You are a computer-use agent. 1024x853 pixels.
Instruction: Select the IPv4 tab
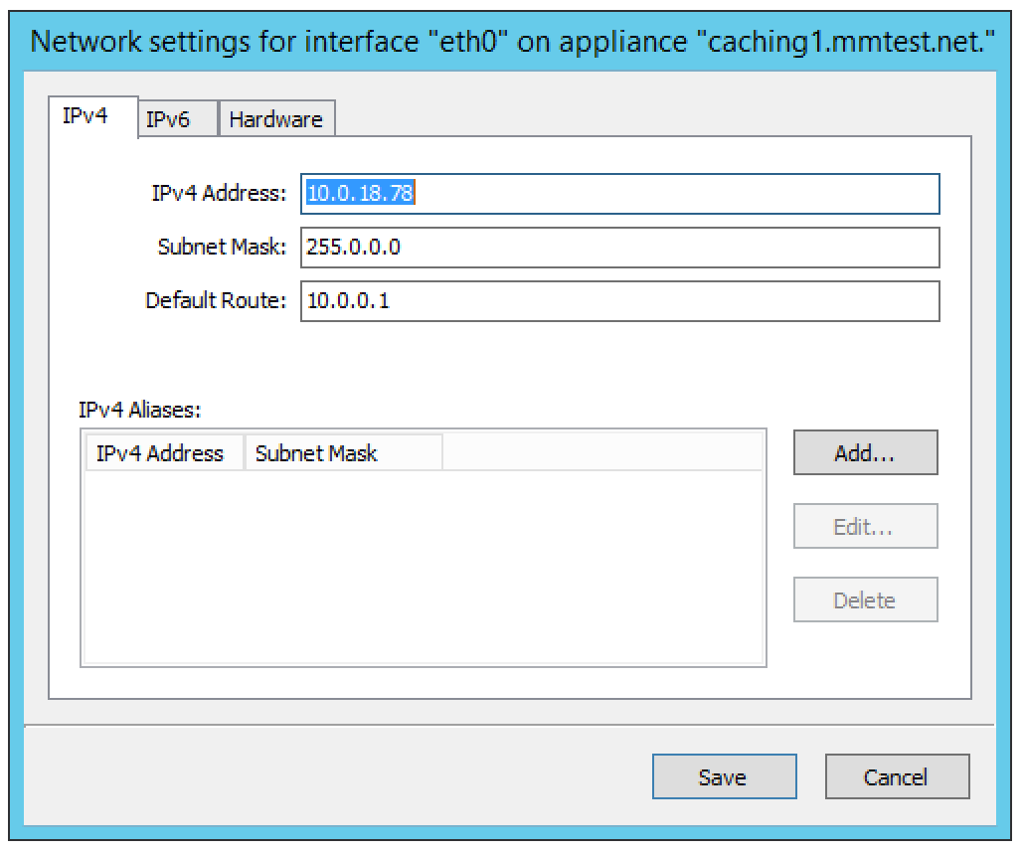[x=85, y=117]
